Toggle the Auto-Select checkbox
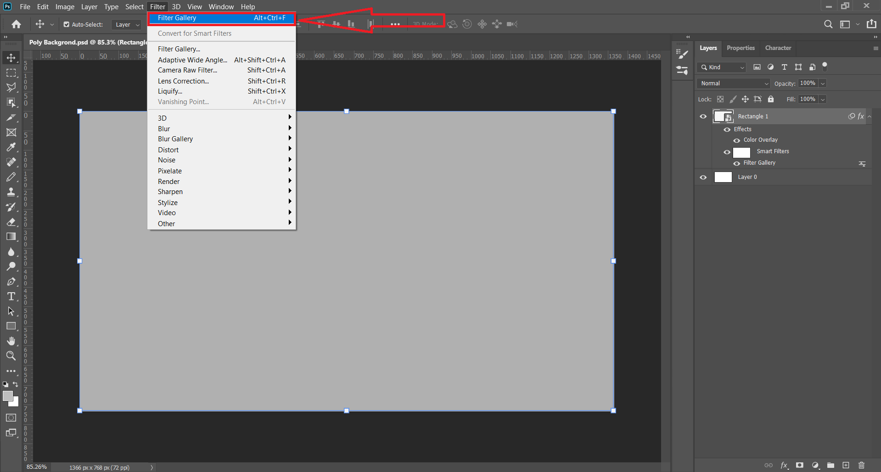881x472 pixels. pyautogui.click(x=67, y=25)
